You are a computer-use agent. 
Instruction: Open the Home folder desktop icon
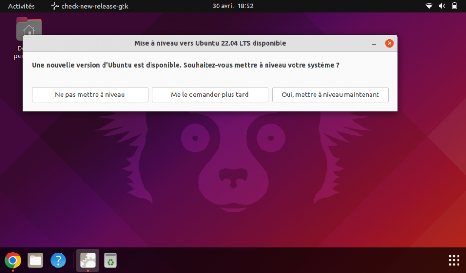coord(29,29)
